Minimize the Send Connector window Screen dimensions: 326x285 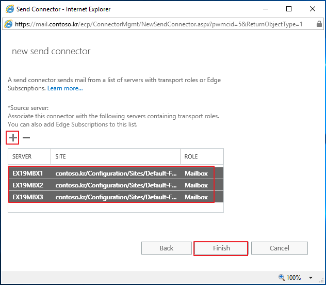pyautogui.click(x=266, y=9)
